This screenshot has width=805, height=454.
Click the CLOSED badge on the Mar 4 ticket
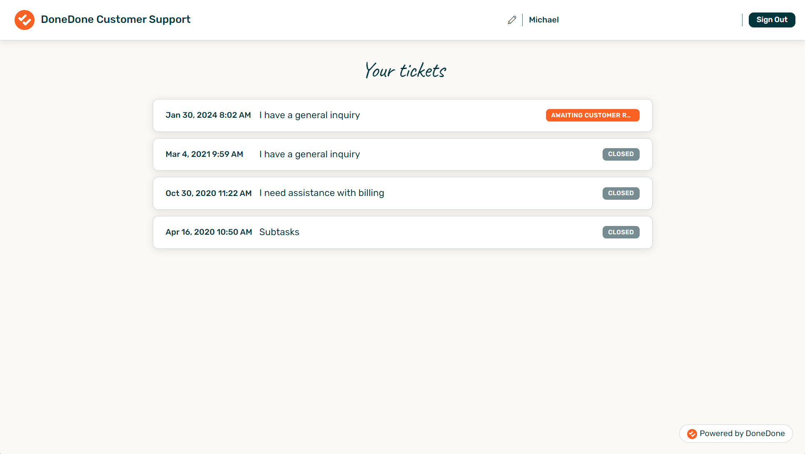point(621,154)
